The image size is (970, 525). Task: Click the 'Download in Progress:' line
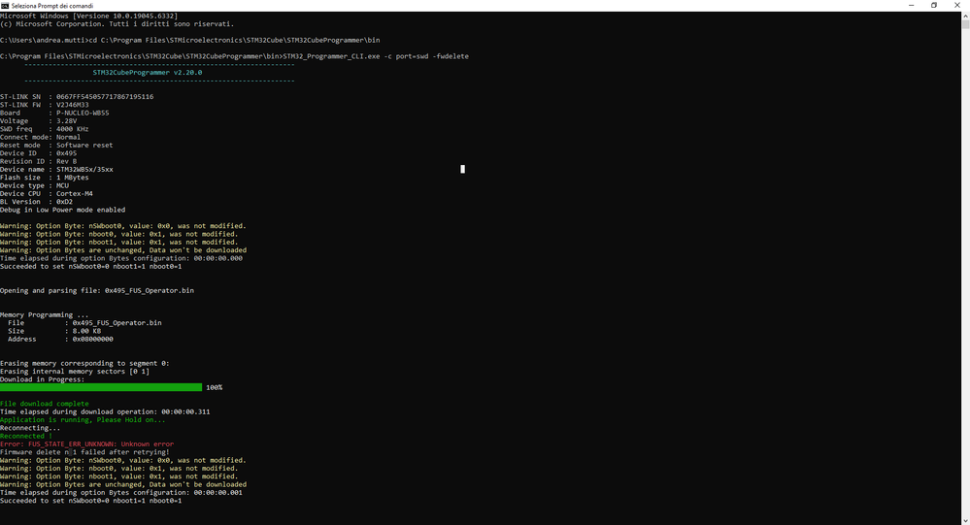coord(42,379)
